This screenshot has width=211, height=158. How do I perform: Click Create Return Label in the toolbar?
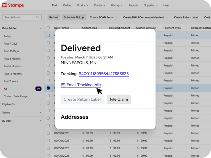pos(186,17)
